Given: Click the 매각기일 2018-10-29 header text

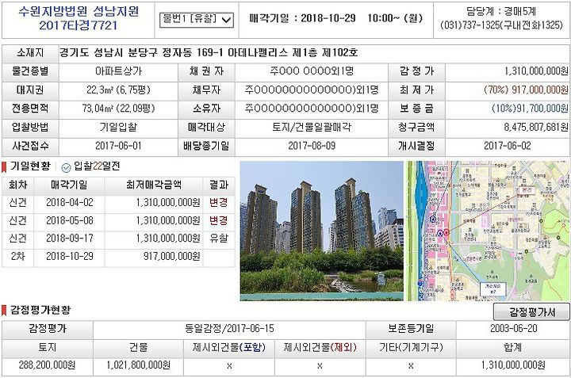Looking at the screenshot, I should tap(335, 18).
